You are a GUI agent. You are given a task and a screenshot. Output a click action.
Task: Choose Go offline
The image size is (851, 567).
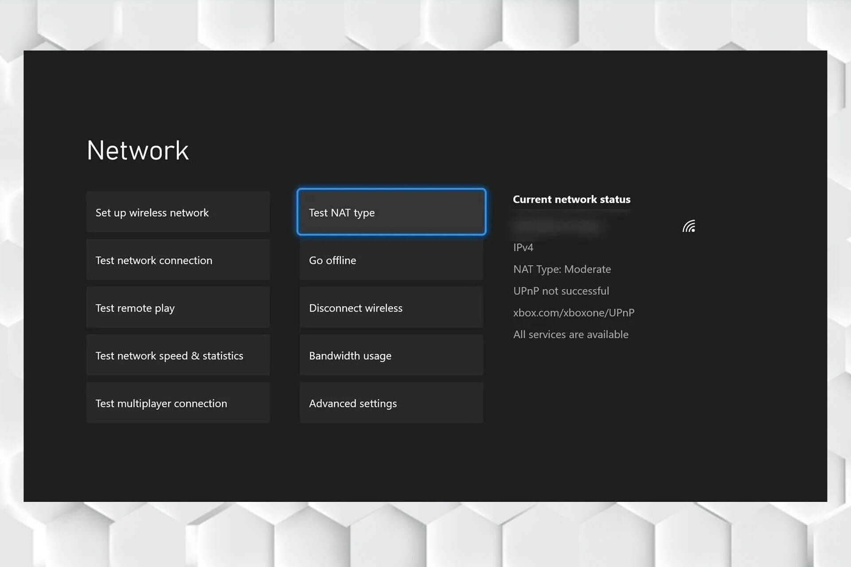[x=391, y=260]
